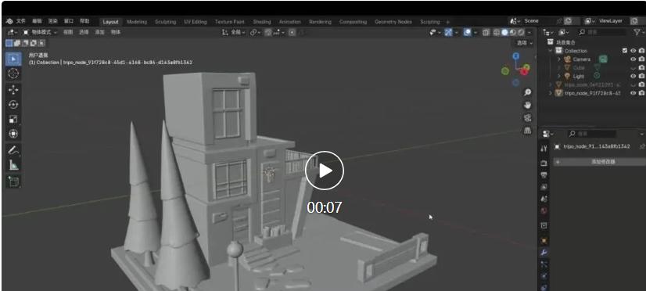The image size is (646, 291).
Task: Select the Move tool
Action: pyautogui.click(x=13, y=90)
